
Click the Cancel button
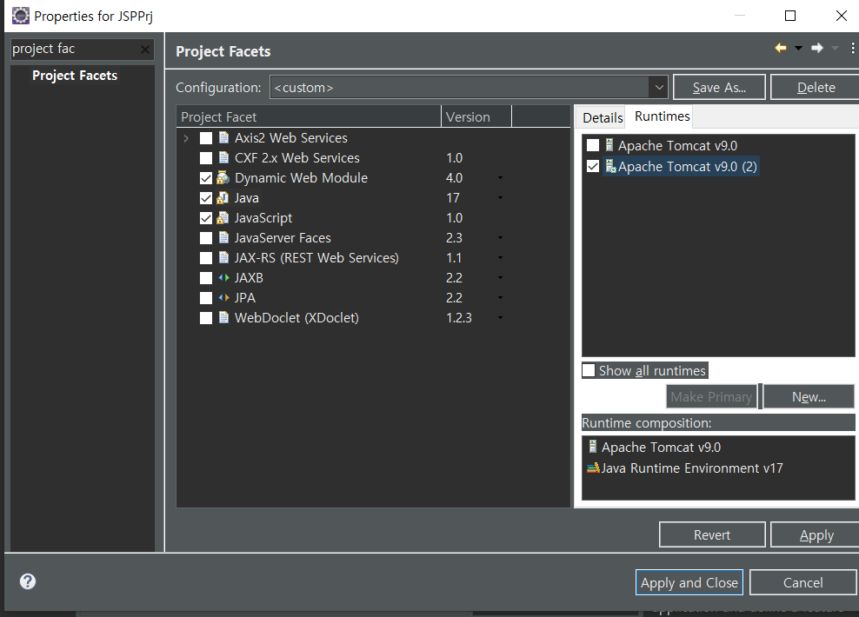(x=802, y=582)
